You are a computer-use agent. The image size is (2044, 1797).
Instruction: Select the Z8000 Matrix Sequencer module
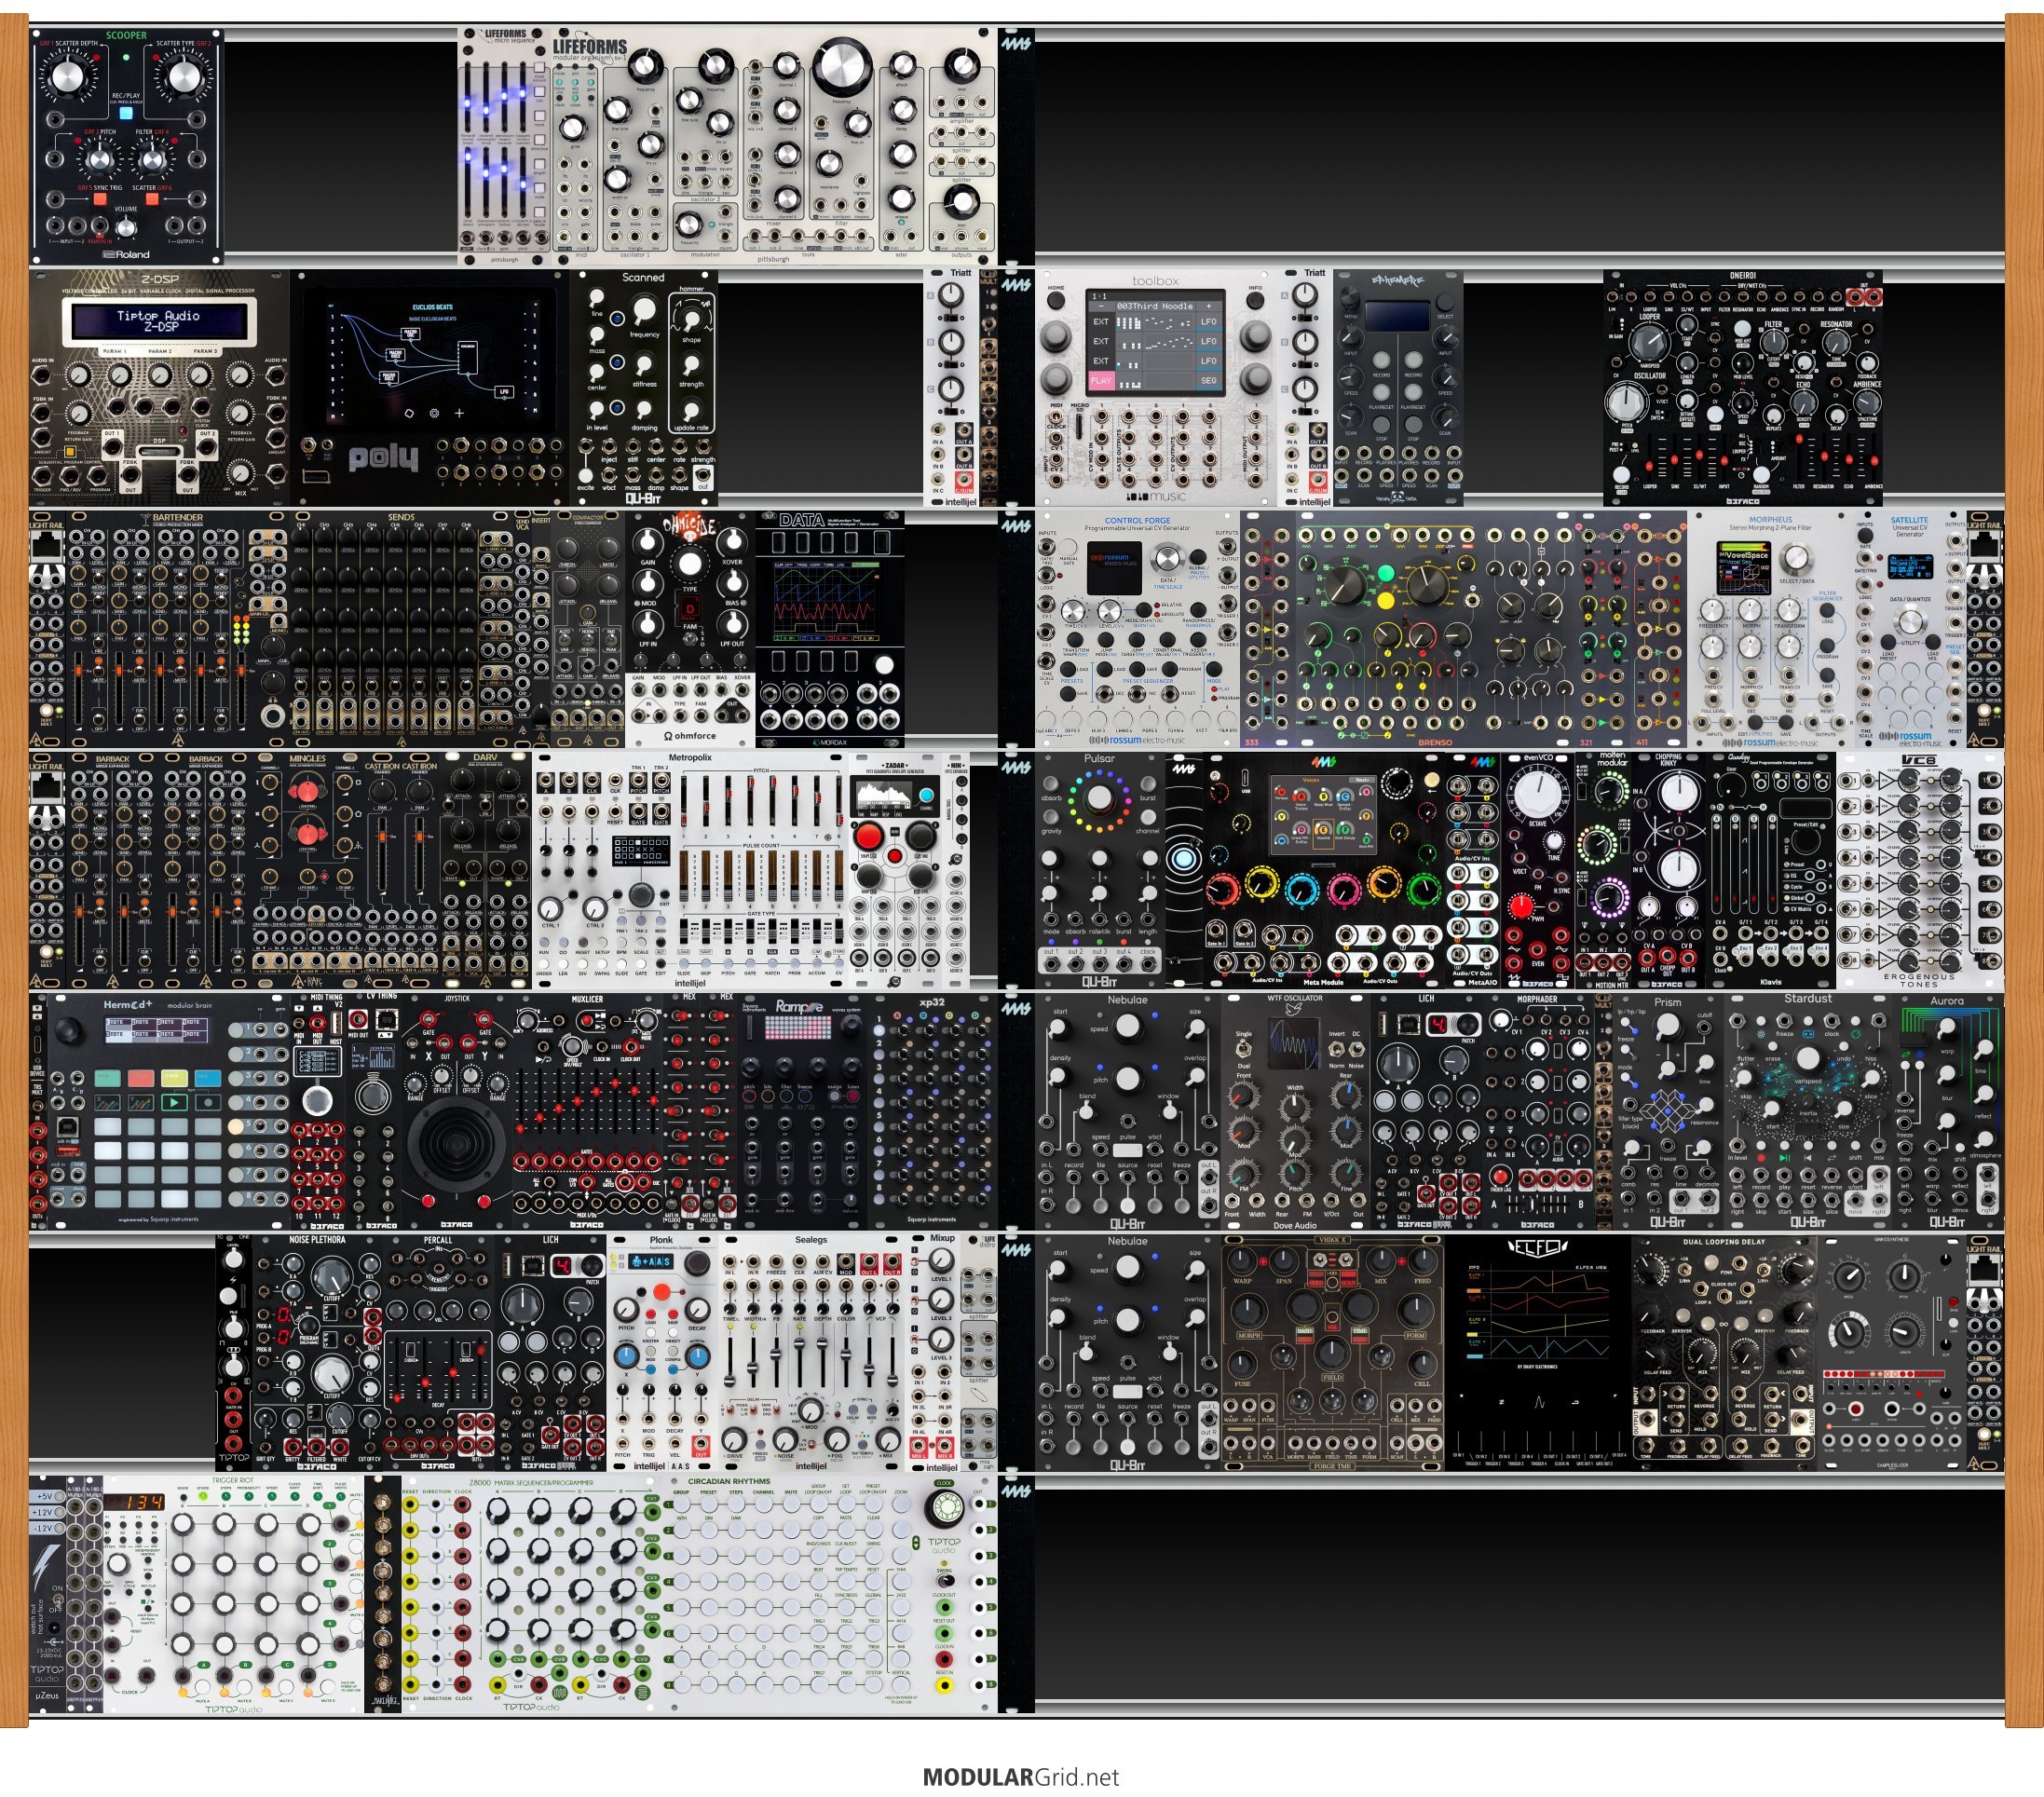(531, 1594)
